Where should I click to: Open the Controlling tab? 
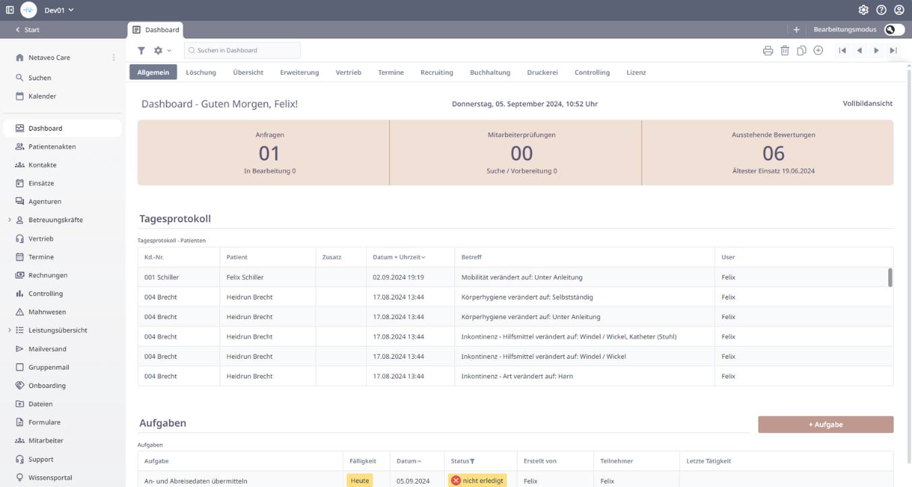[592, 73]
